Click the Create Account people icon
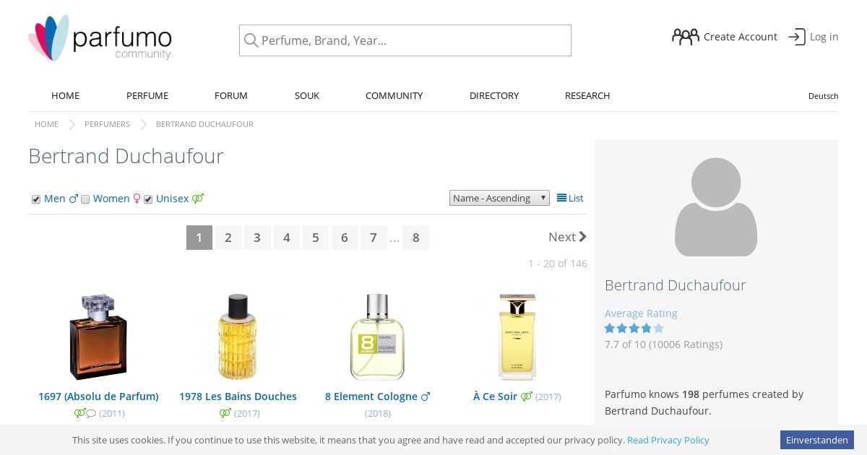Image resolution: width=867 pixels, height=455 pixels. tap(685, 37)
